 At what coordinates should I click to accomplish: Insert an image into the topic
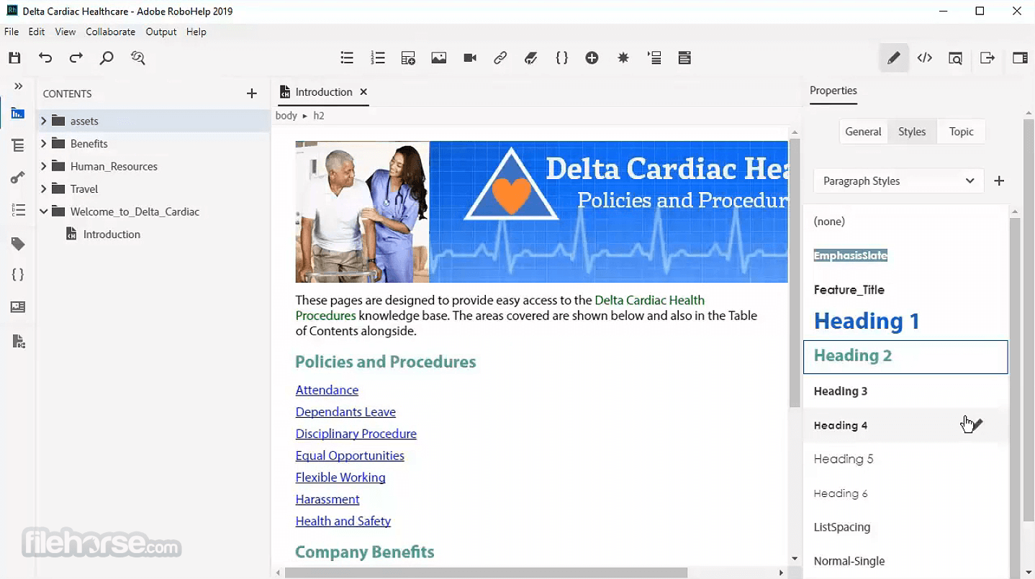coord(439,58)
